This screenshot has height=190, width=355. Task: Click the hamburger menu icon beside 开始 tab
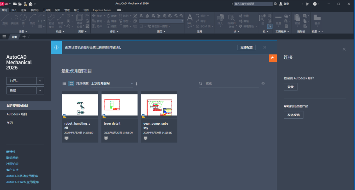coord(4,37)
